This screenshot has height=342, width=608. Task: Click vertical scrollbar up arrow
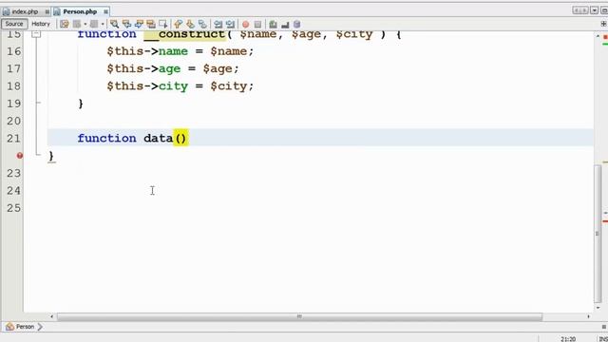(x=598, y=36)
